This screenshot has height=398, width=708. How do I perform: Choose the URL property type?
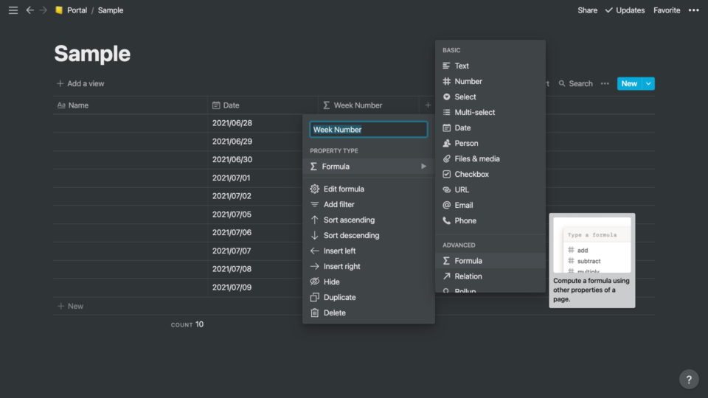tap(490, 189)
